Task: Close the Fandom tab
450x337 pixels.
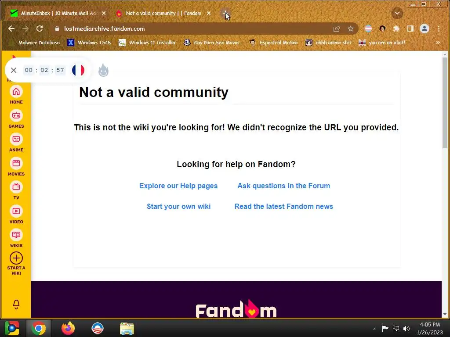Action: 209,13
